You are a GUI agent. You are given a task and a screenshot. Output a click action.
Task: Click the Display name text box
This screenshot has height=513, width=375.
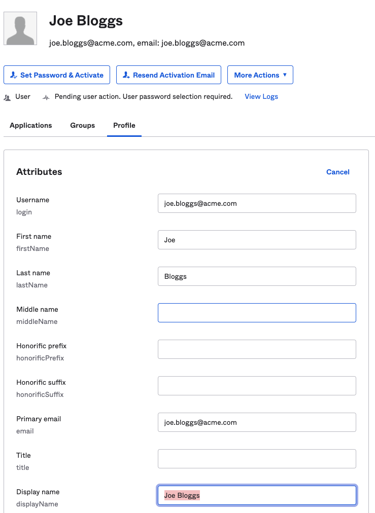(257, 495)
